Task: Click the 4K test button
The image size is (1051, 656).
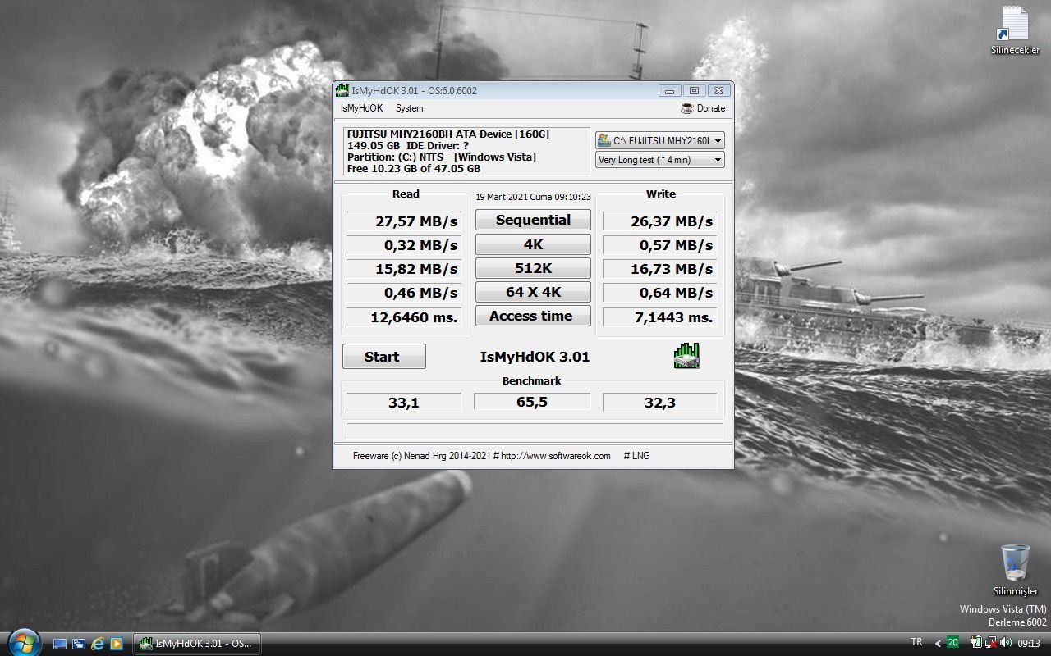Action: pos(533,244)
